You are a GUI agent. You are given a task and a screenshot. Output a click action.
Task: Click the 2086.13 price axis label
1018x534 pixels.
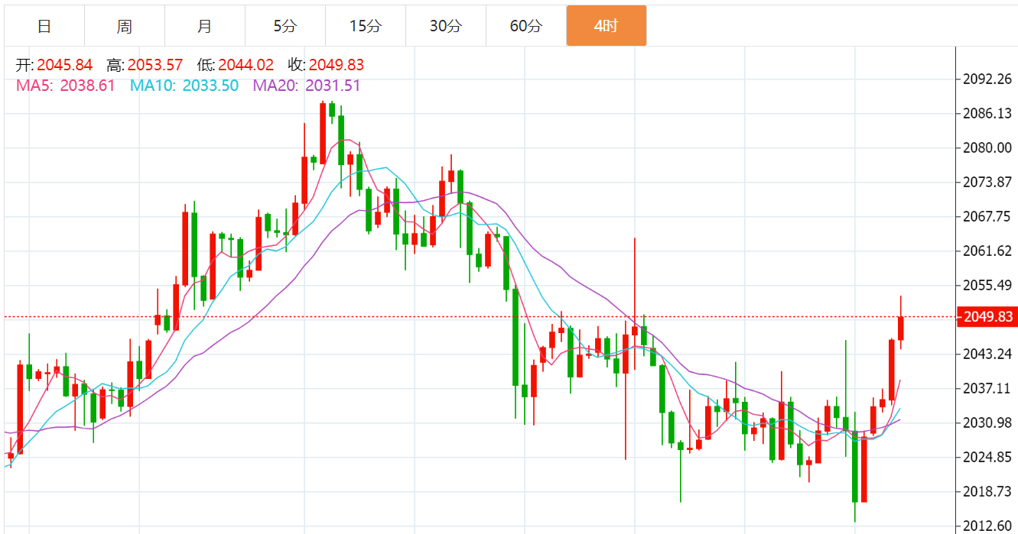tap(989, 113)
